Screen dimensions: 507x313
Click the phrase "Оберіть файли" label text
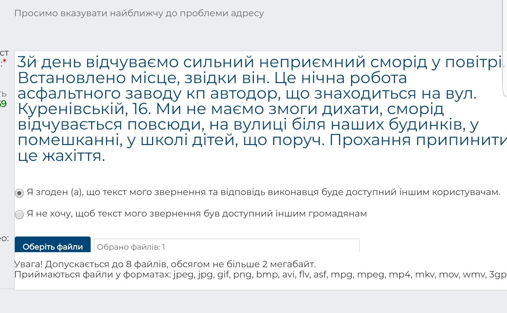(x=52, y=246)
